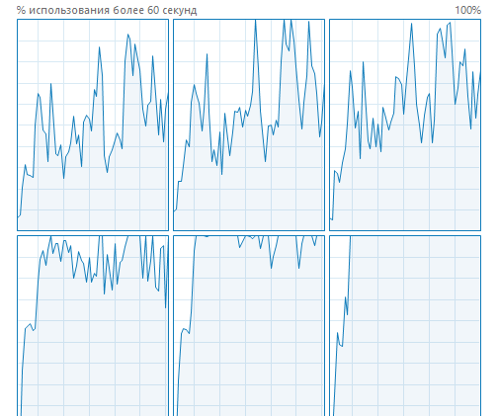The height and width of the screenshot is (416, 498).
Task: Click the 100% scale label
Action: (468, 10)
